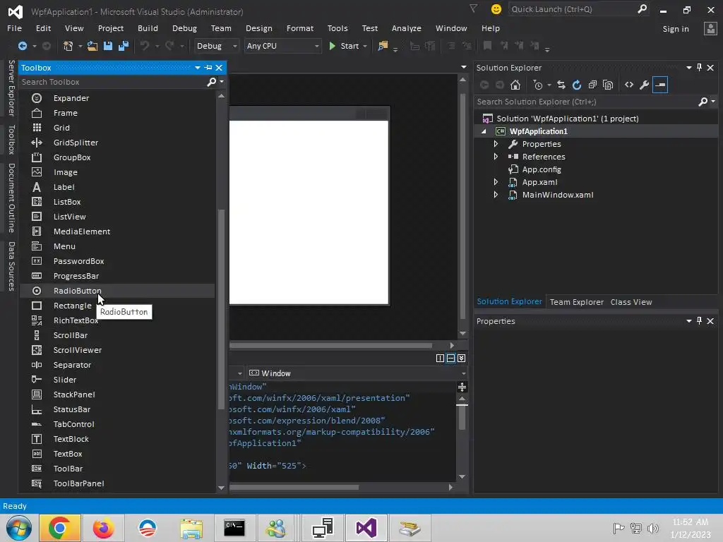Click the Quick Launch search box

click(572, 9)
